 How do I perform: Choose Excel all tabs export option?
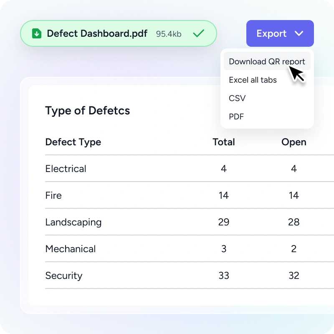pyautogui.click(x=253, y=80)
